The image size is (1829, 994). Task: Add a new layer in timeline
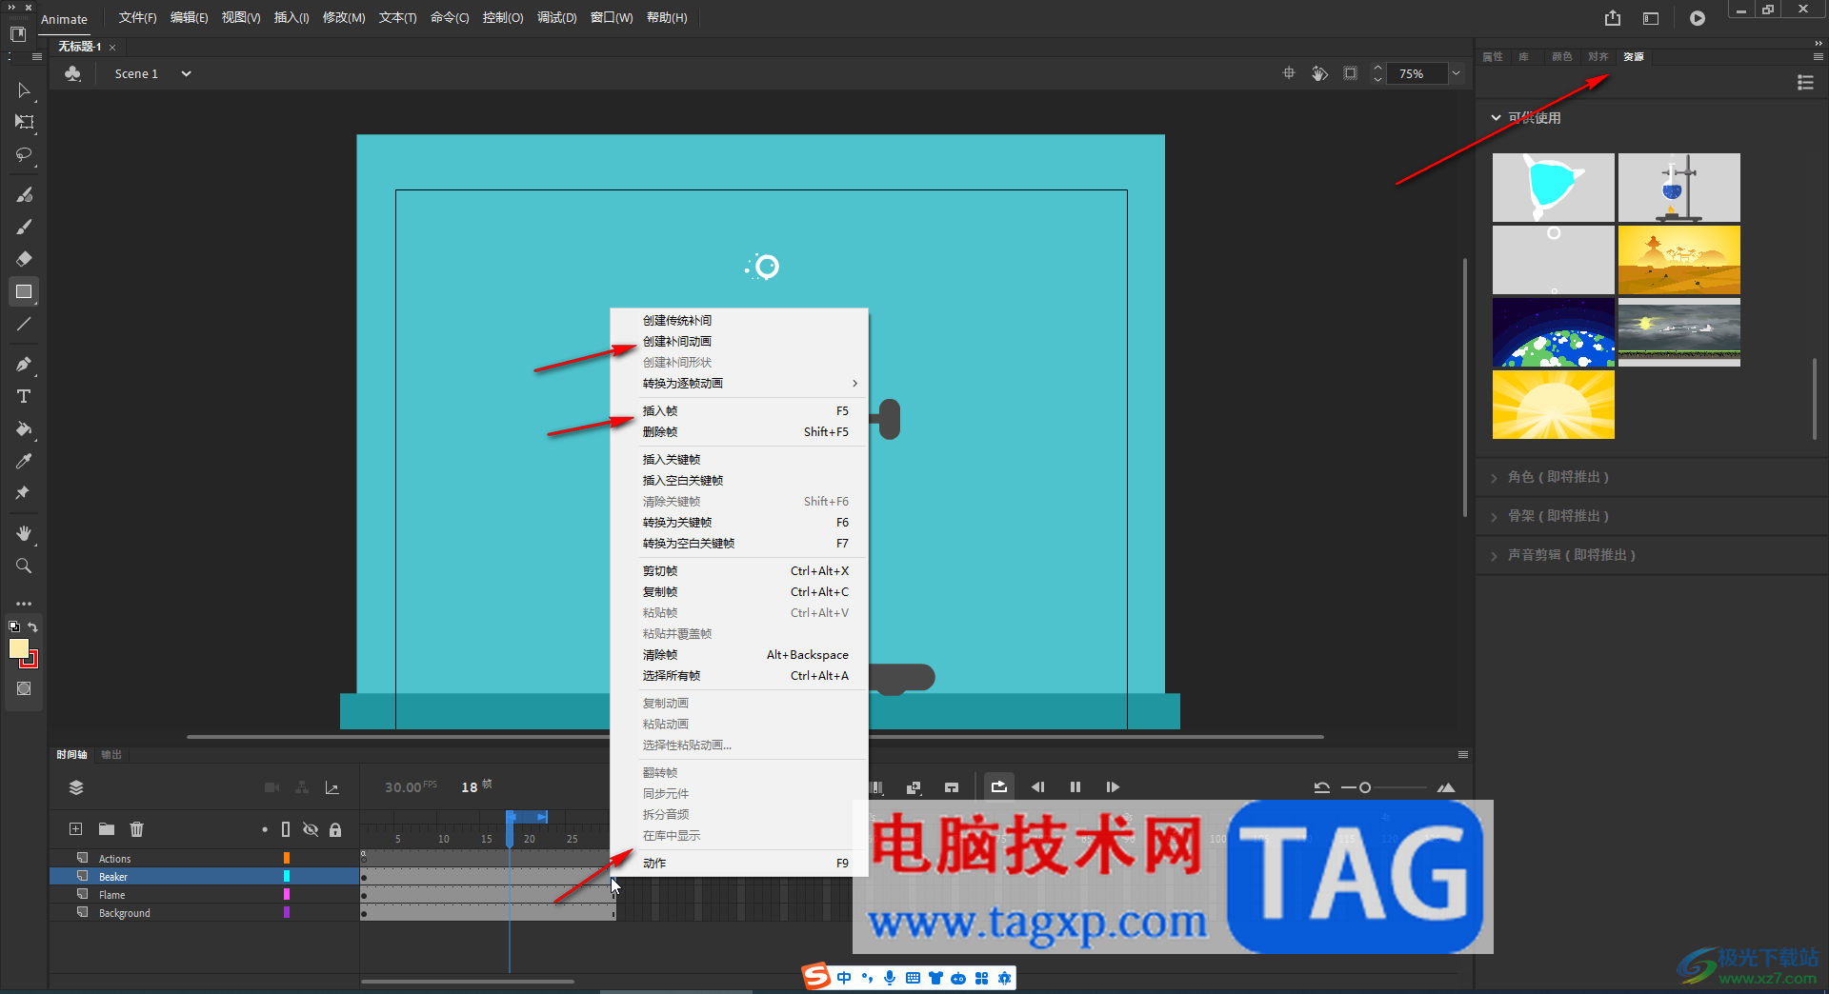tap(76, 829)
